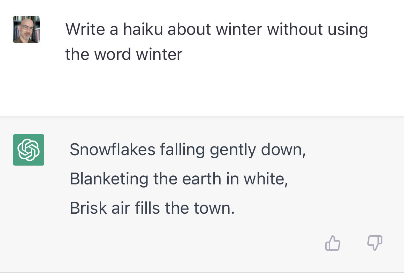Click the first line of the user prompt

pyautogui.click(x=216, y=30)
